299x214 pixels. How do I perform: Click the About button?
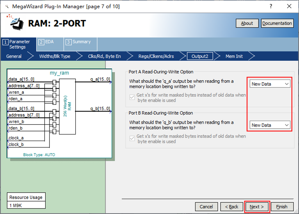(x=247, y=24)
